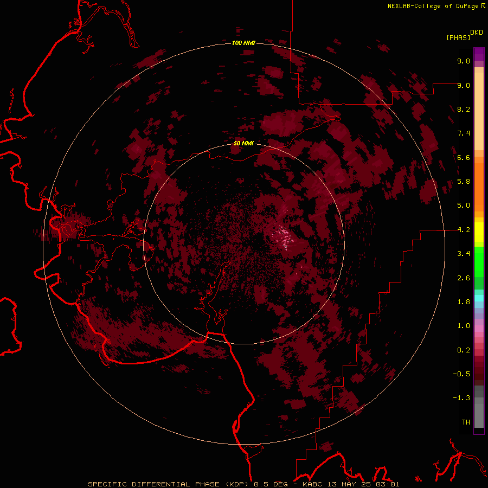The height and width of the screenshot is (488, 488).
Task: Select the 2.6 value on the color scale
Action: (464, 278)
